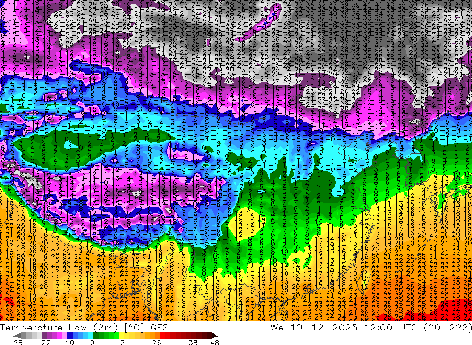Click the gray left arrow end of color scale

17,336
